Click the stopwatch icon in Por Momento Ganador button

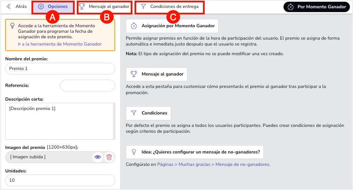point(291,7)
